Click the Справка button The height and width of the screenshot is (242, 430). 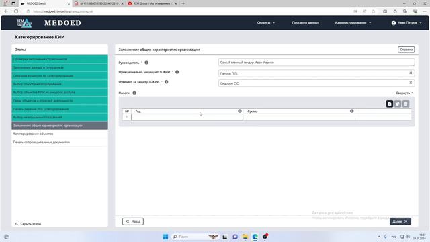point(406,50)
